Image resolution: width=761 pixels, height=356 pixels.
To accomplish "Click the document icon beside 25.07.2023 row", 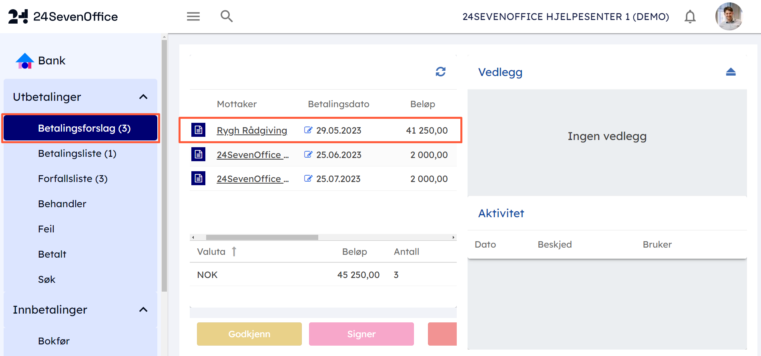I will coord(198,178).
